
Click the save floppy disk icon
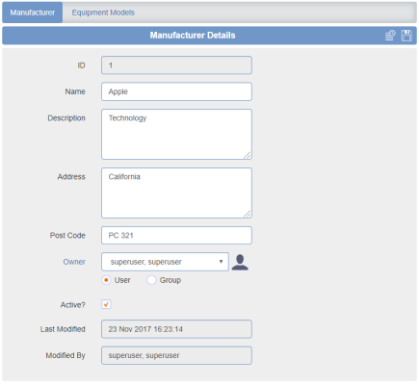click(406, 36)
